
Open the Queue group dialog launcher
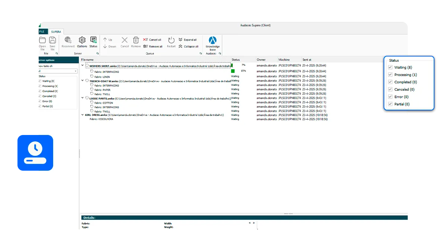[201, 54]
